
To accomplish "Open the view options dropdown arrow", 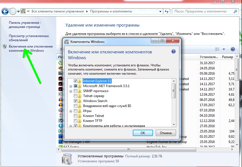I will click(x=224, y=49).
